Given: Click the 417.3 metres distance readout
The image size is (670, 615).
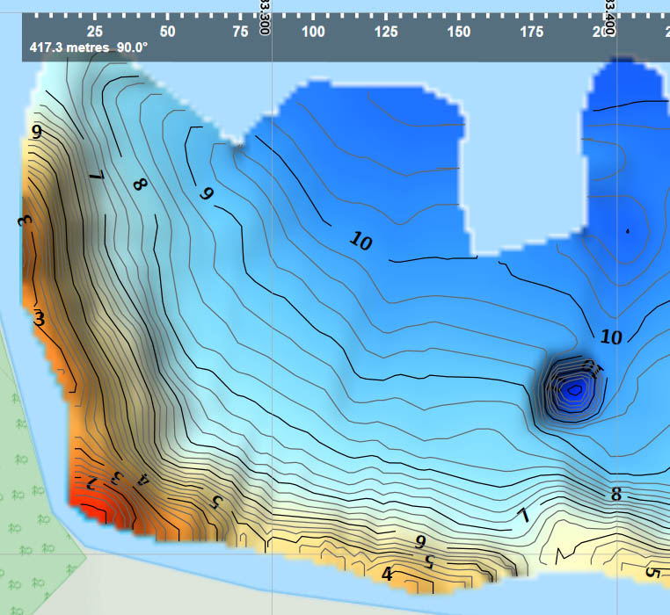Looking at the screenshot, I should (66, 47).
